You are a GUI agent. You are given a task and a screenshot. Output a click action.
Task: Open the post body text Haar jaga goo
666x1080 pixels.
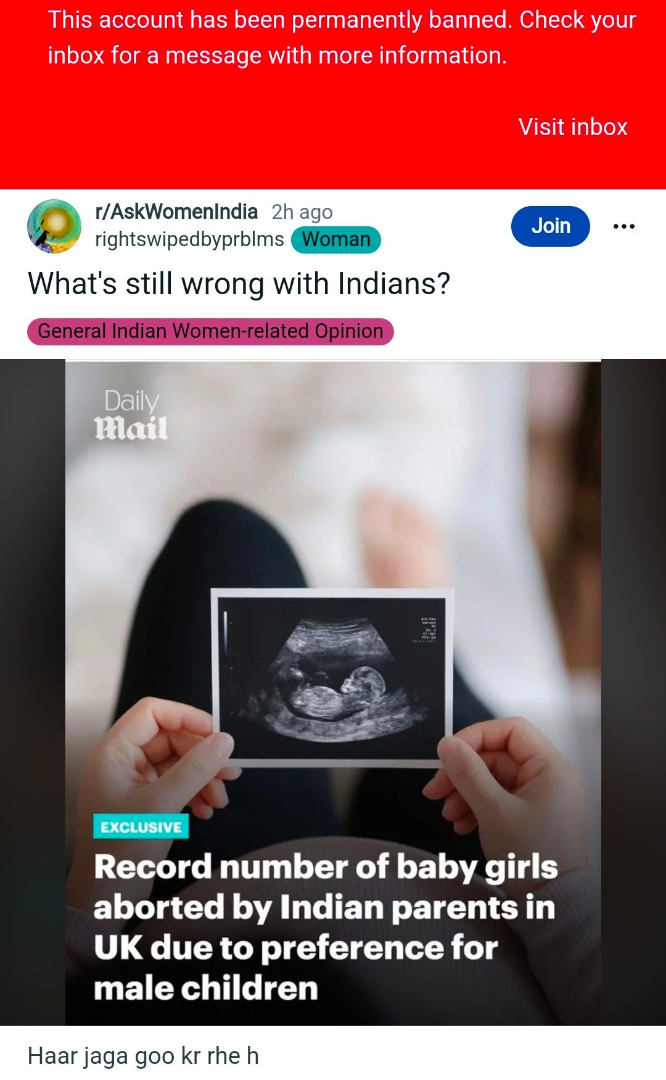click(x=143, y=1056)
